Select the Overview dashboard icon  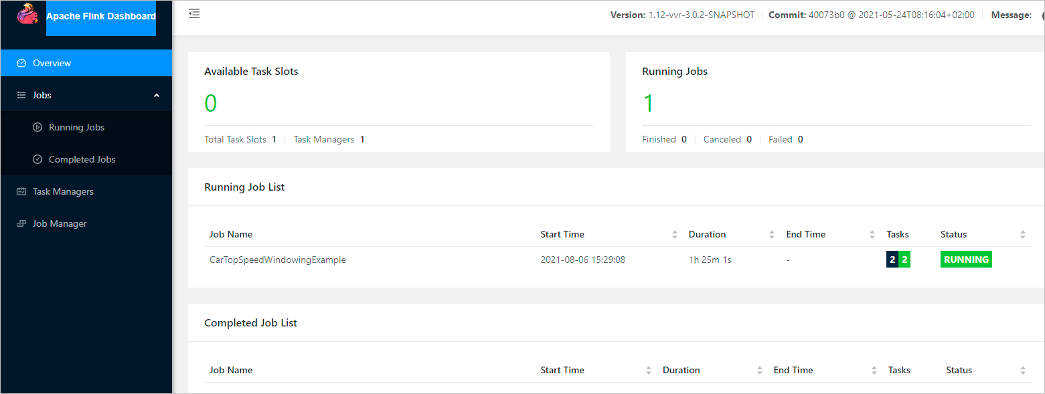(x=21, y=62)
